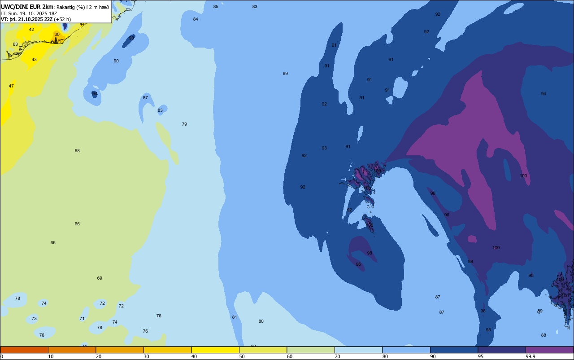Click the humidity value 63 near the coast
574x360 pixels.
[x=15, y=44]
